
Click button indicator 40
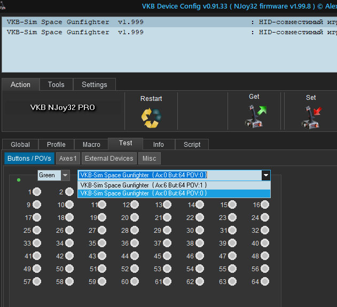tap(265, 243)
